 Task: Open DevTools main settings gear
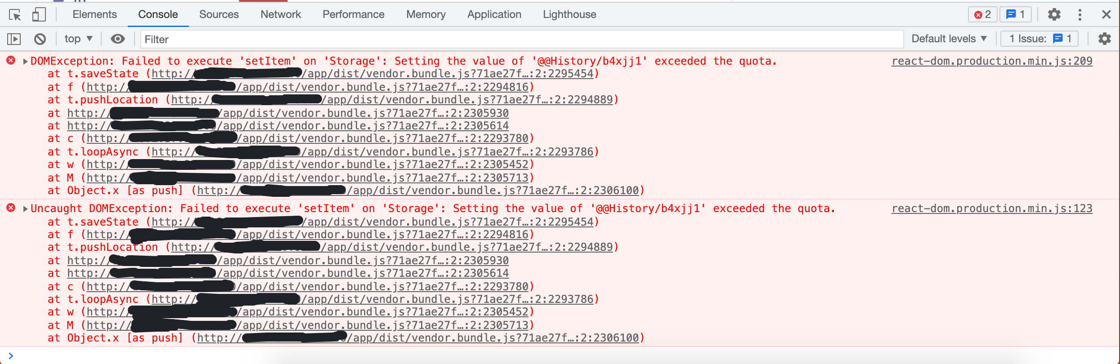1054,14
